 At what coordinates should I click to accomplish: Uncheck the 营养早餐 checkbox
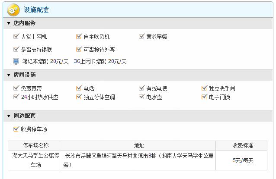click(x=141, y=37)
